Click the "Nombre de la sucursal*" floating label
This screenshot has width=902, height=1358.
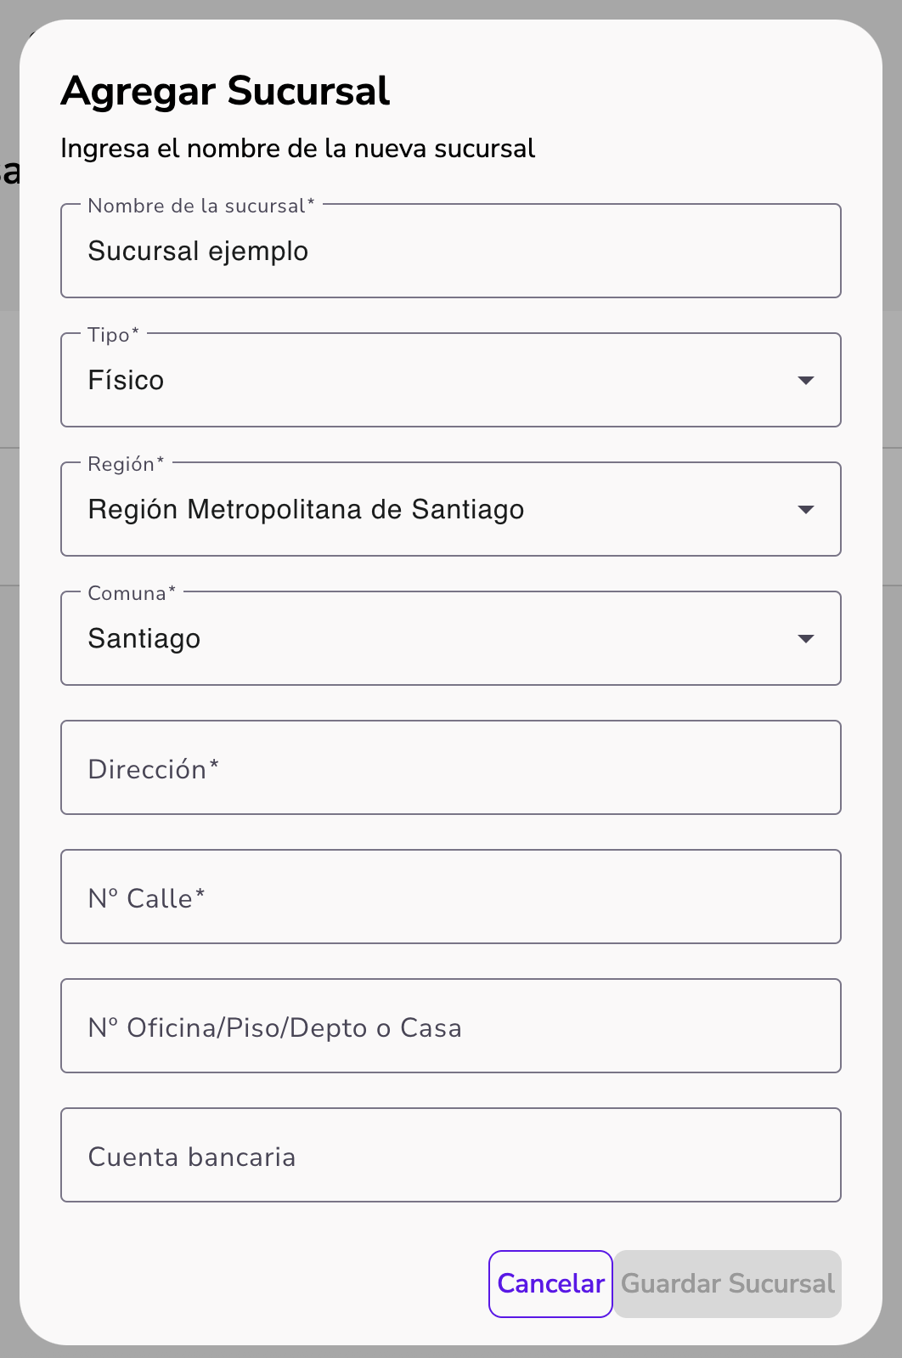coord(200,206)
